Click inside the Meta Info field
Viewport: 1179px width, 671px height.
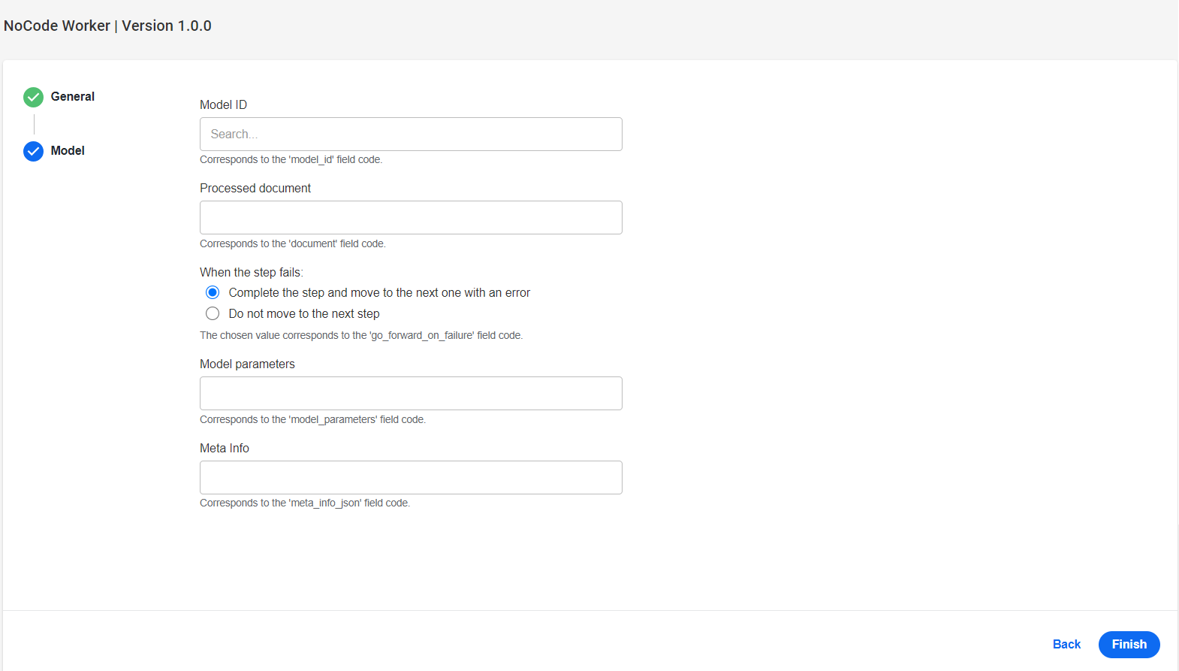tap(411, 477)
